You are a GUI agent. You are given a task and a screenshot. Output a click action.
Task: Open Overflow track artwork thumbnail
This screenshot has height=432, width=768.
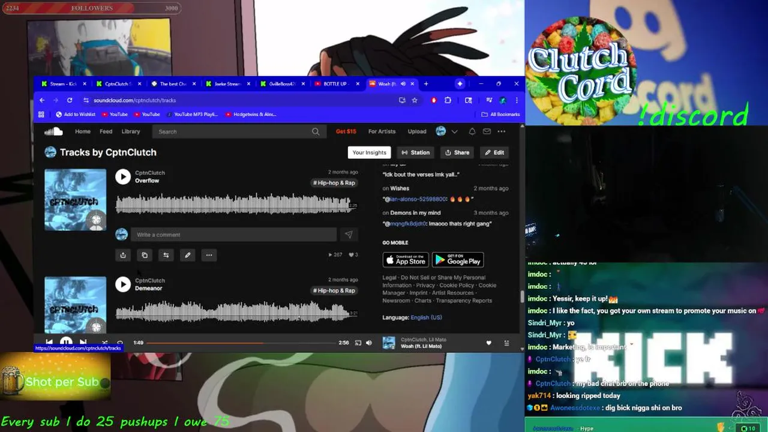pyautogui.click(x=76, y=200)
